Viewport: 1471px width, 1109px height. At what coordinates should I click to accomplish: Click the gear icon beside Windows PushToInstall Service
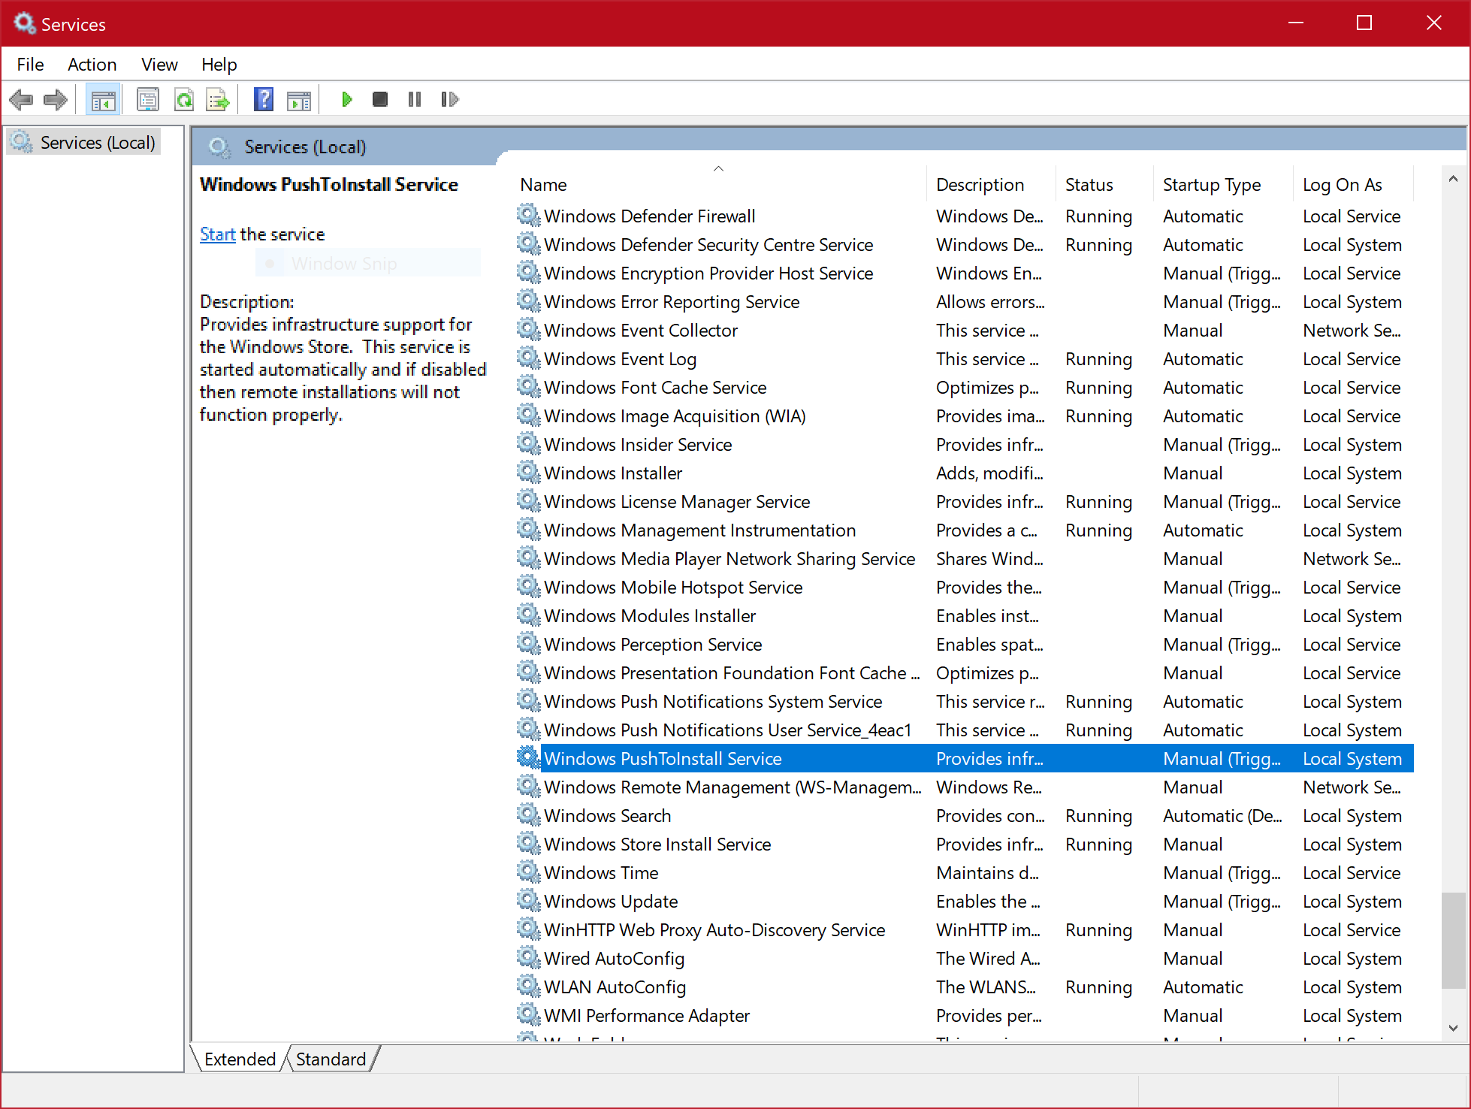click(x=529, y=758)
